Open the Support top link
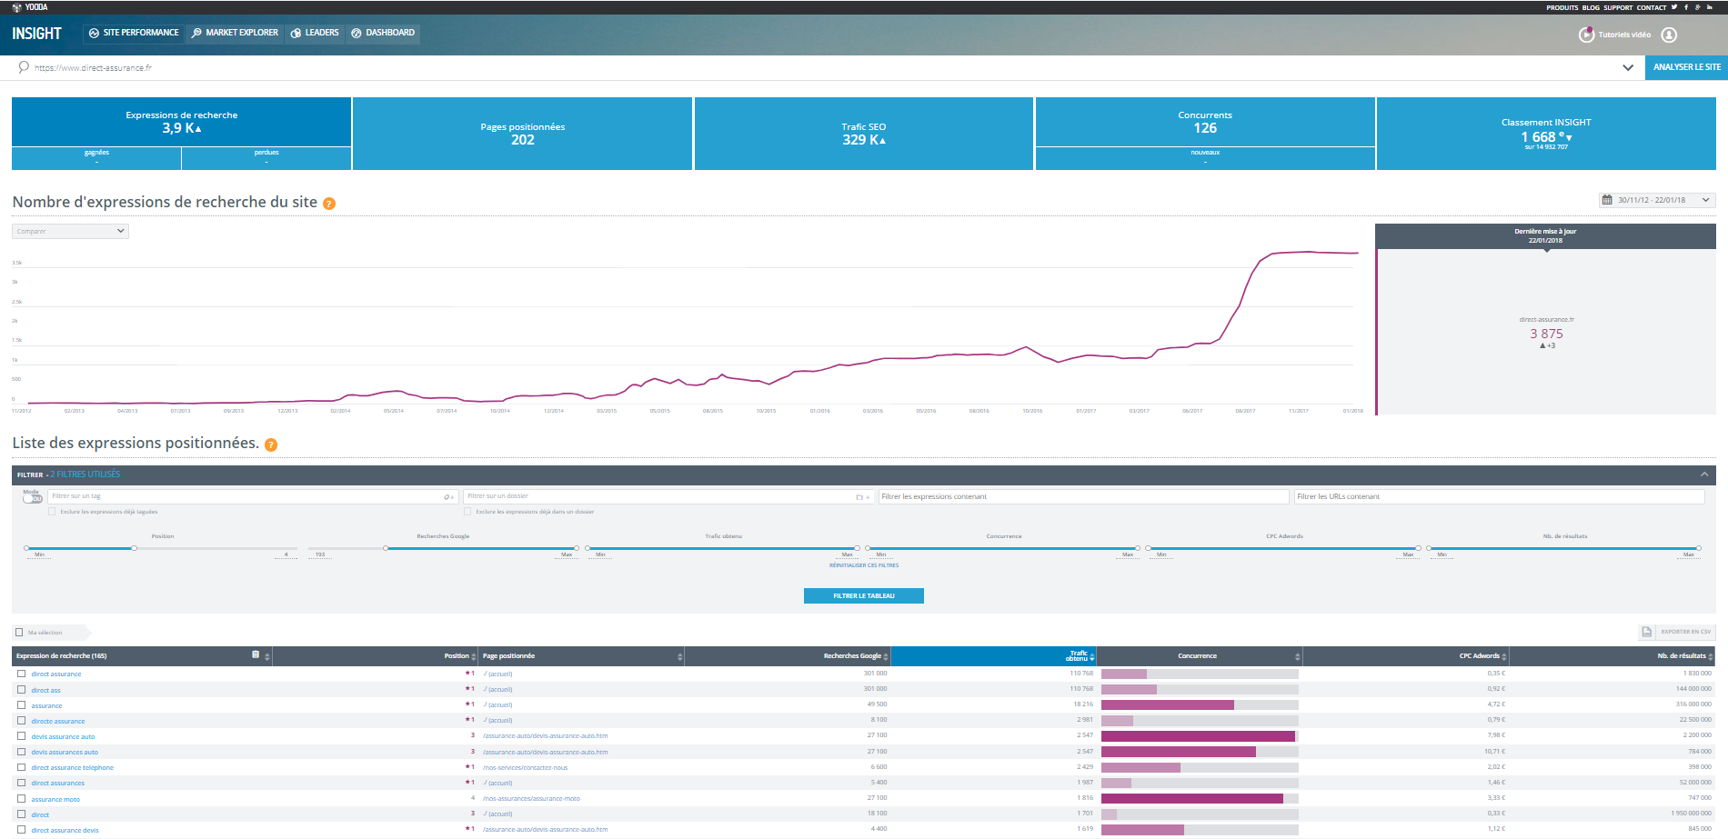 tap(1618, 7)
